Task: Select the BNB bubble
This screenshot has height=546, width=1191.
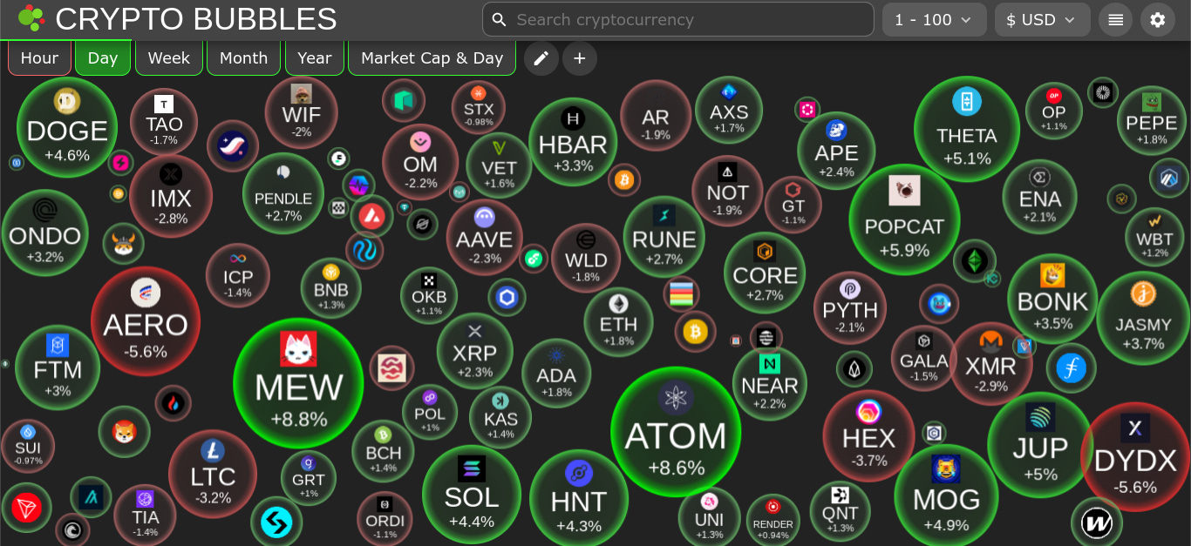Action: point(331,288)
